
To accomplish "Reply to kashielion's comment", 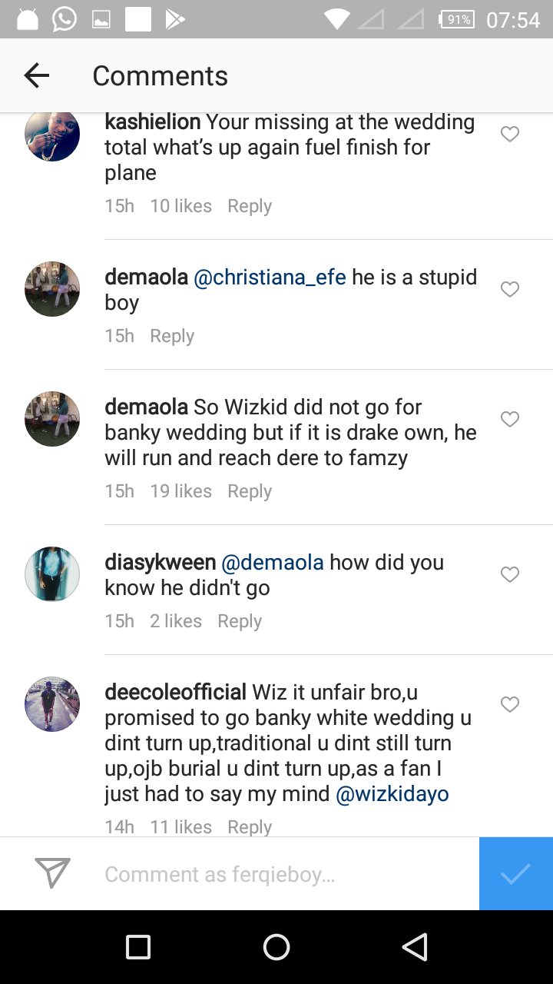I will [249, 205].
